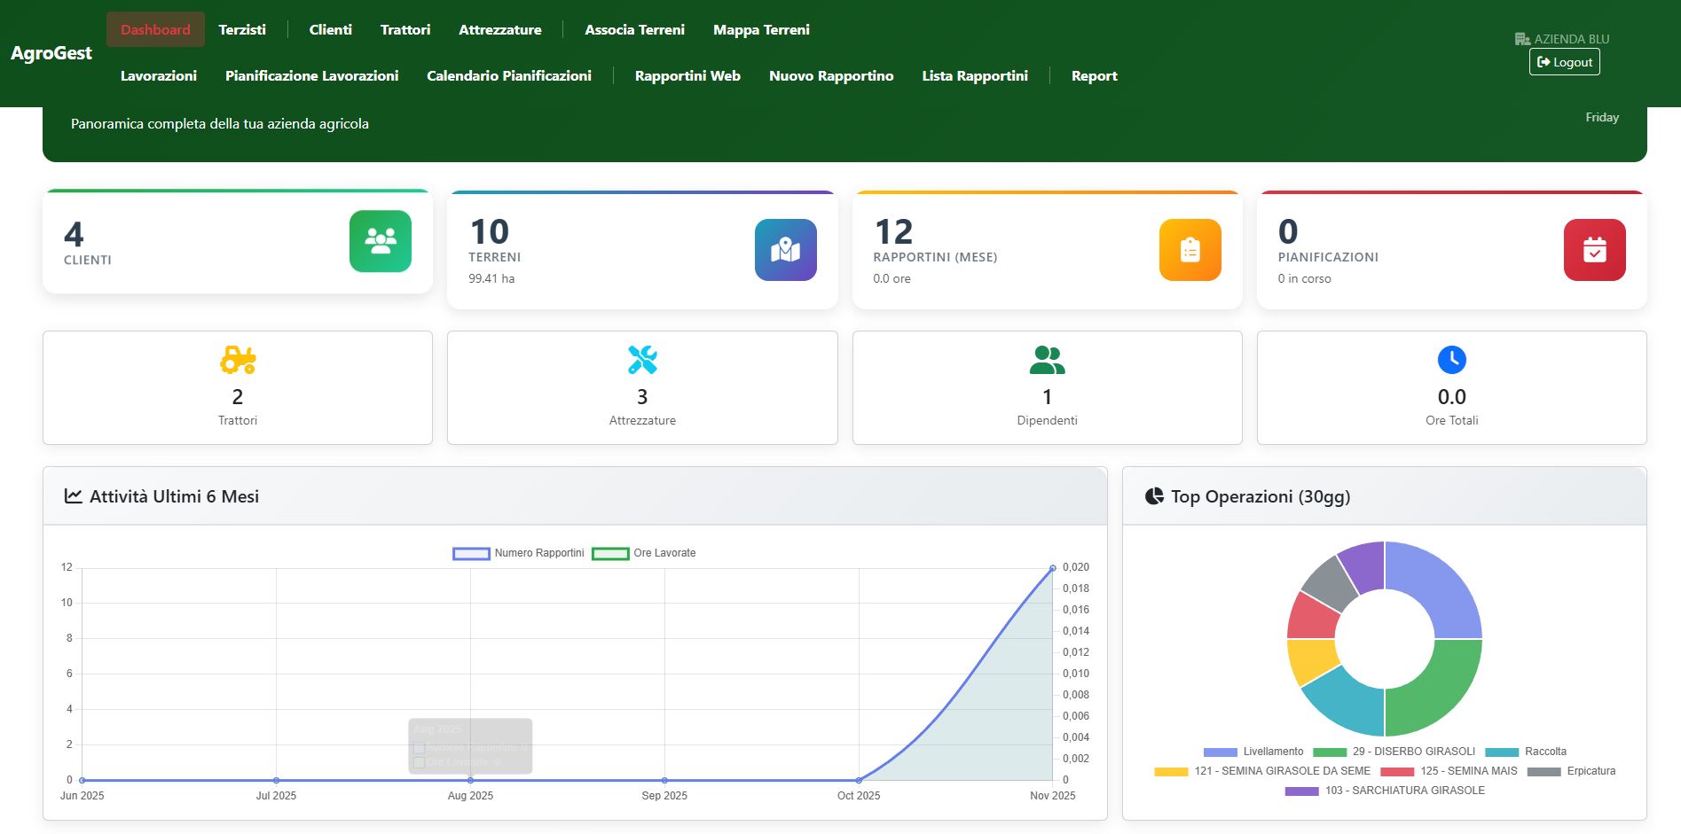
Task: Click the blue Ore Totali clock icon
Action: tap(1451, 360)
